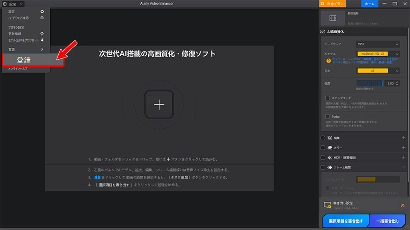Image resolution: width=410 pixels, height=230 pixels.
Task: Click the 料金プラン button
Action: click(332, 4)
